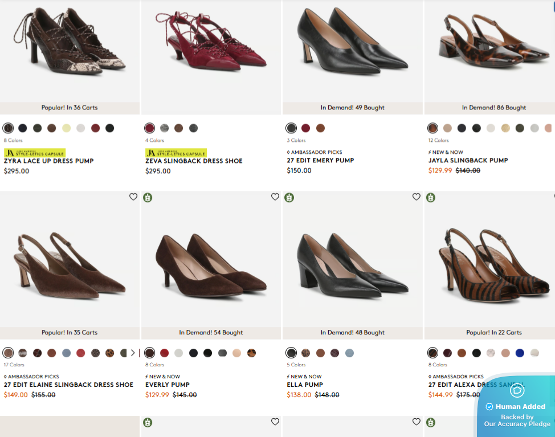View the Ella Pump product title link
This screenshot has height=437, width=555.
tap(305, 385)
